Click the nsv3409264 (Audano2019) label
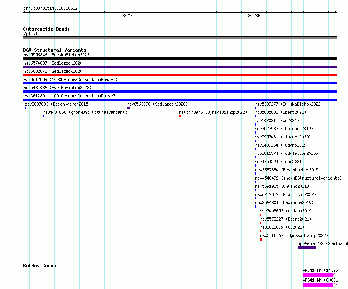348x289 pixels. [282, 145]
